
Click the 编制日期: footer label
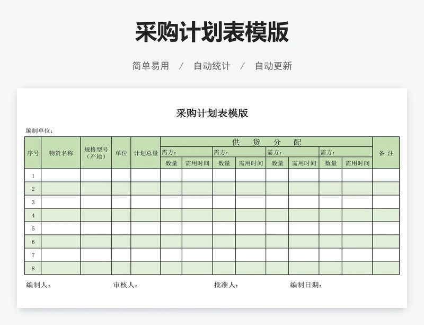(306, 285)
